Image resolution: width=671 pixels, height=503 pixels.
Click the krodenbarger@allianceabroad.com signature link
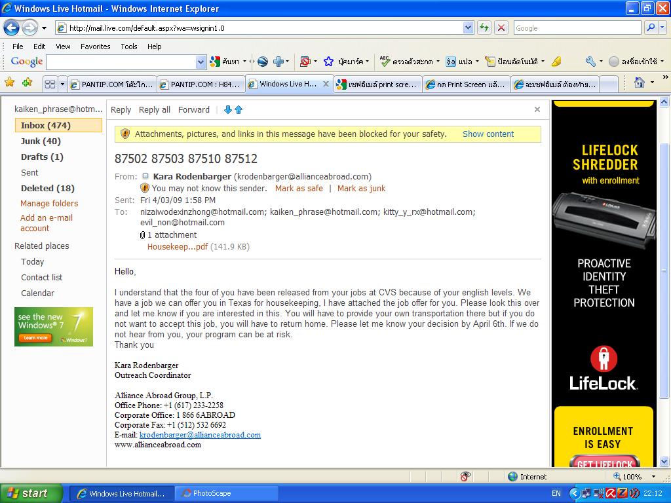[x=200, y=435]
